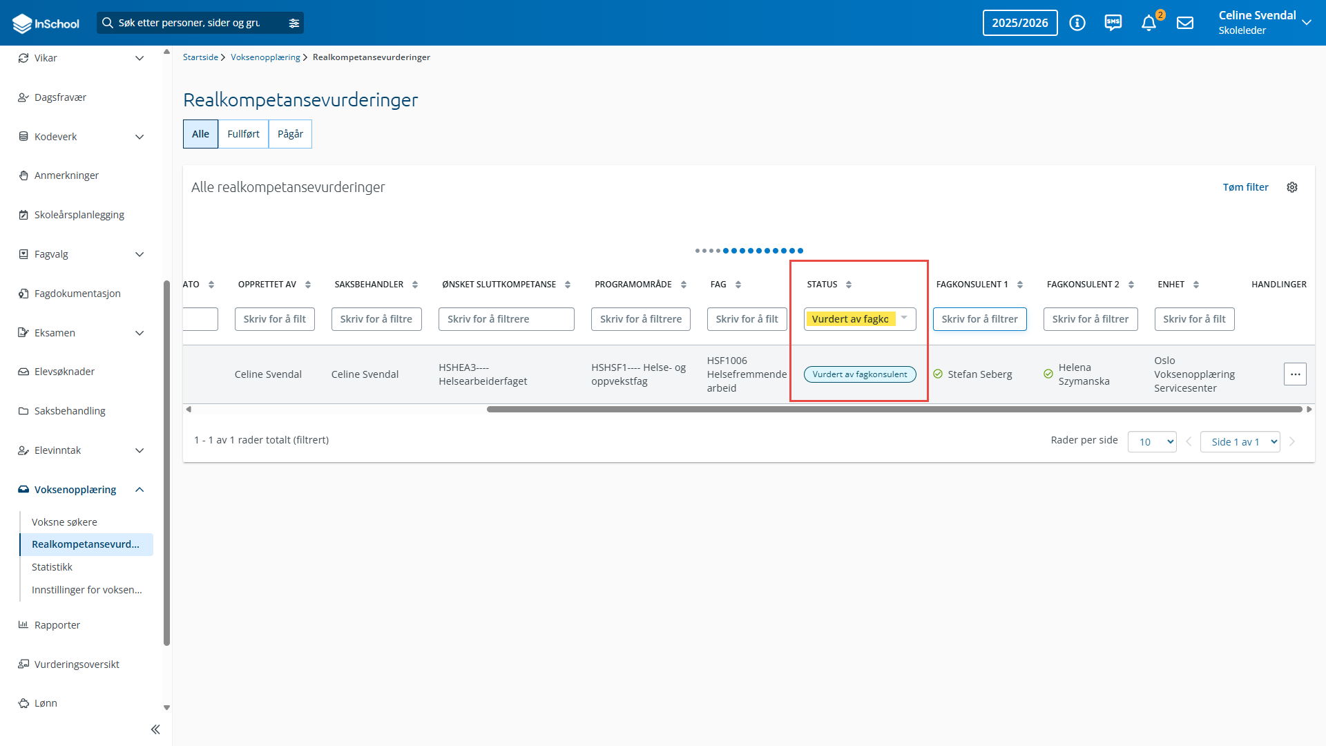
Task: Focus Programområde filter field
Action: click(640, 319)
